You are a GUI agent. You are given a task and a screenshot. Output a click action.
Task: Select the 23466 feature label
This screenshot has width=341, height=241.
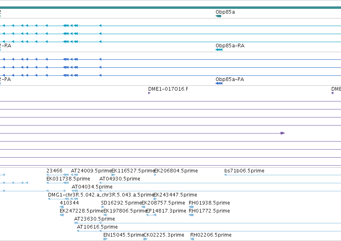(54, 171)
